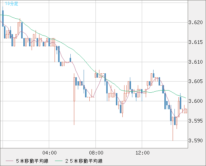The image size is (206, 166).
Task: Click the 12:00 time axis label
Action: click(x=142, y=153)
